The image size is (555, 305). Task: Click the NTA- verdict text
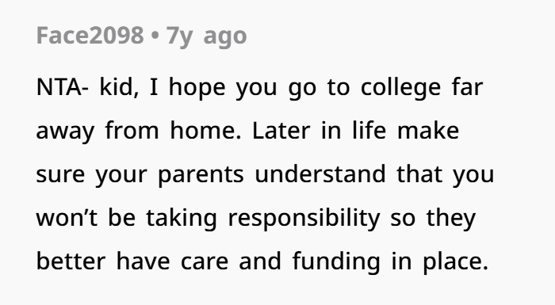tap(63, 87)
